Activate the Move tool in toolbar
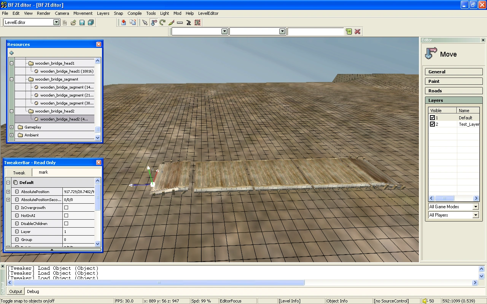Screen dimensions: 487x304 (x=154, y=22)
